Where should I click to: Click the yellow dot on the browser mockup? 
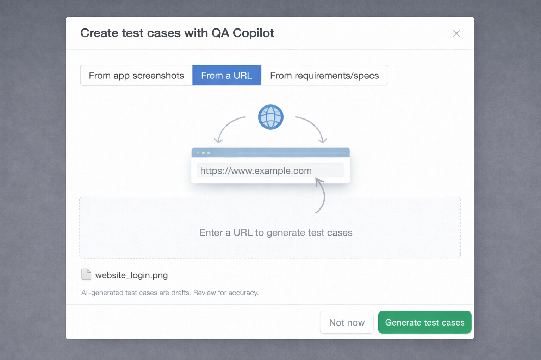(204, 153)
